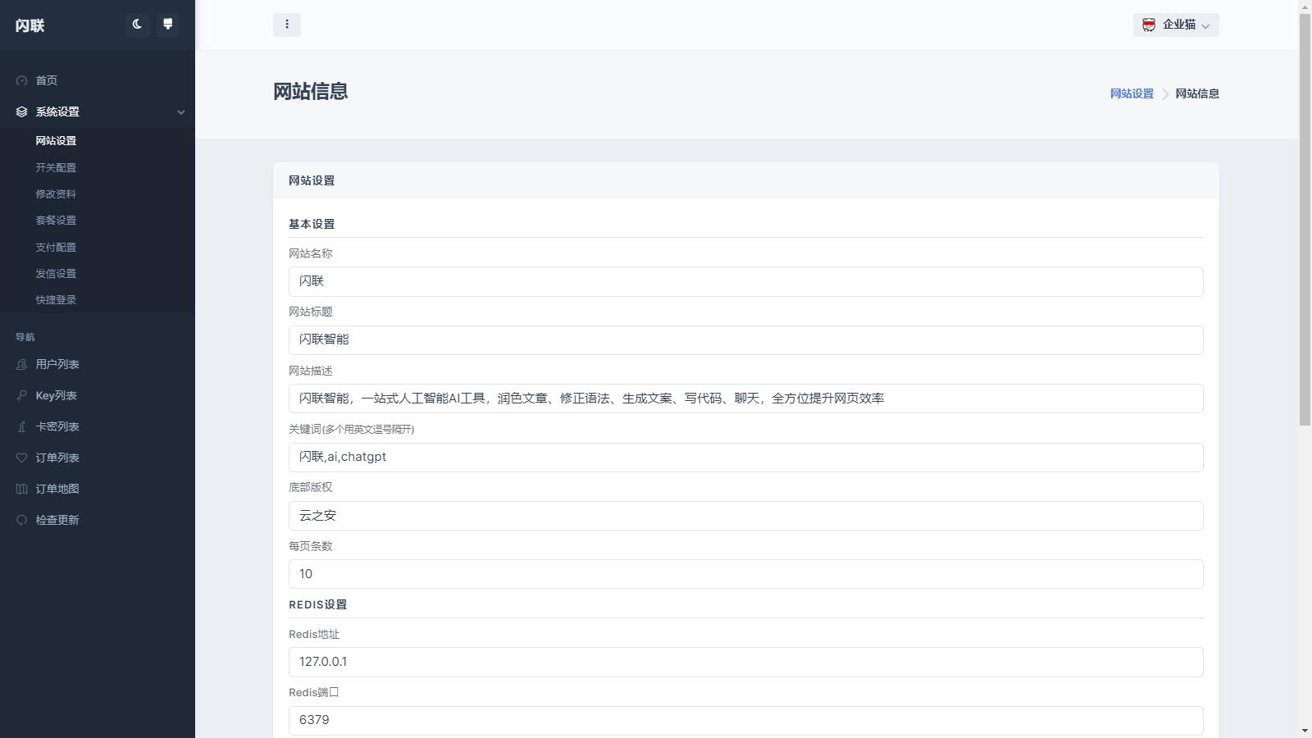The image size is (1312, 738).
Task: Click the 订单列表 heart icon
Action: coord(20,458)
